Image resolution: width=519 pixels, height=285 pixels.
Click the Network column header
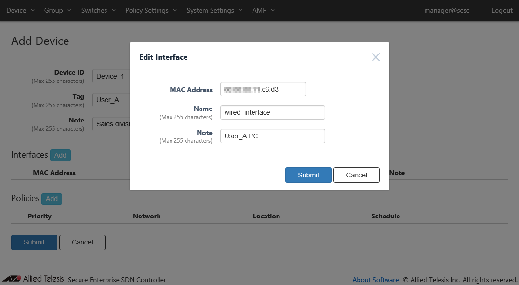coord(146,216)
